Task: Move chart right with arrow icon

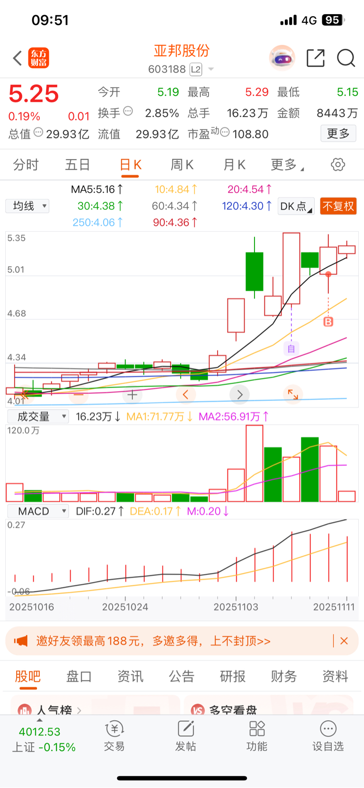Action: tap(240, 394)
